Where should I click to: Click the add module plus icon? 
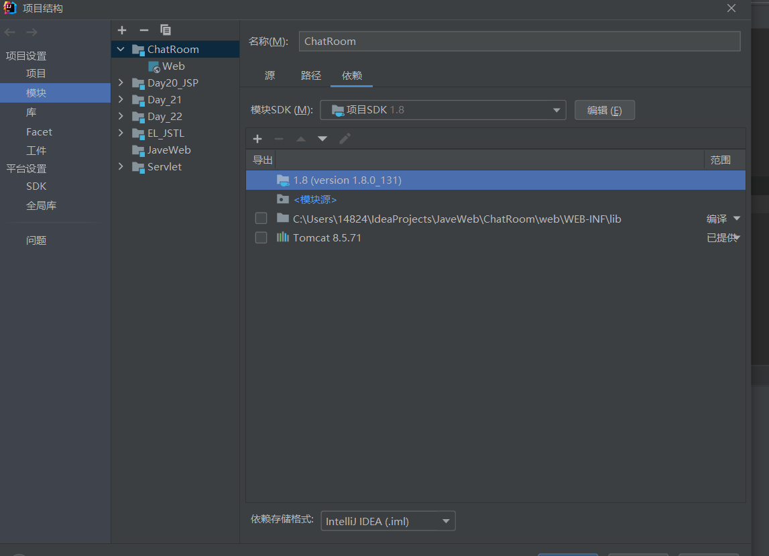coord(122,30)
